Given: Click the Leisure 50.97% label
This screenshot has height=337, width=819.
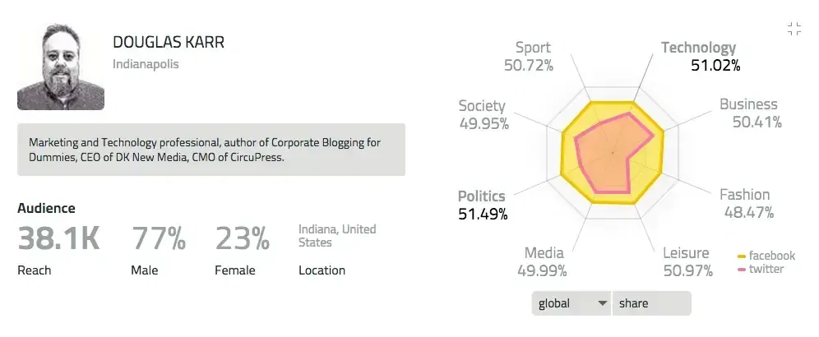Looking at the screenshot, I should (687, 261).
